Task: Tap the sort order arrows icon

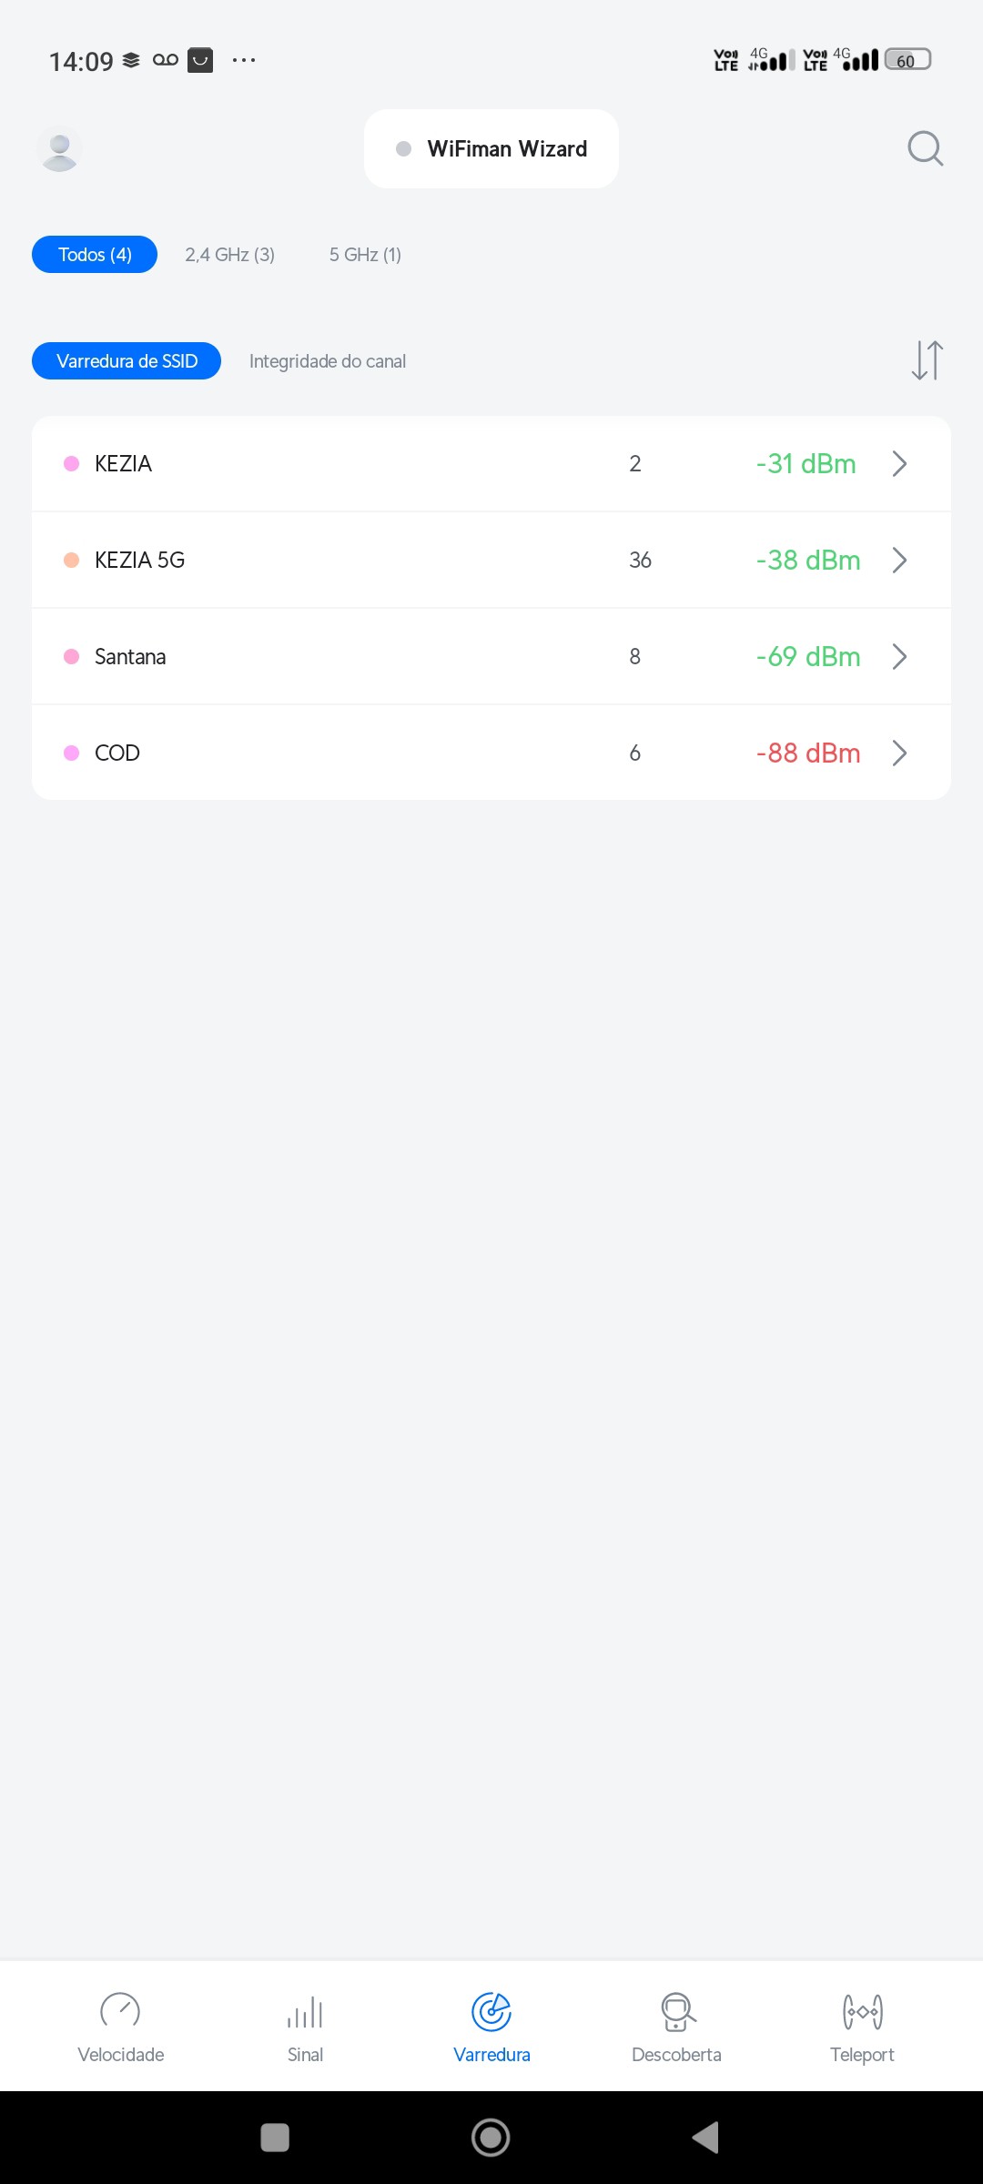Action: click(x=927, y=360)
